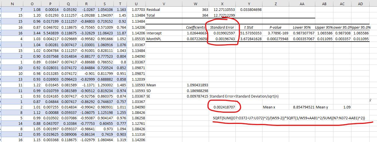Select column header O

point(33,3)
